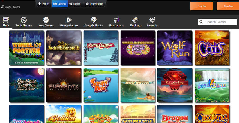Click the Banking card icon
Screen dimensions: 239x123
coord(135,20)
